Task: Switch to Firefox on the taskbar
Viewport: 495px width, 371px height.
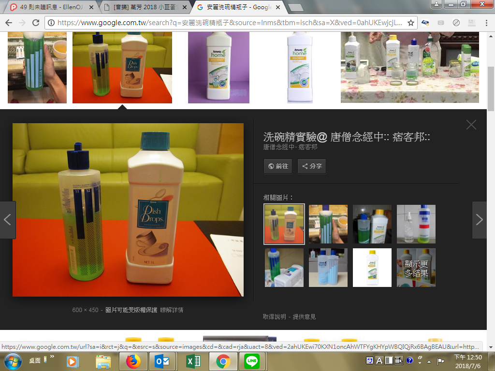Action: tap(133, 361)
